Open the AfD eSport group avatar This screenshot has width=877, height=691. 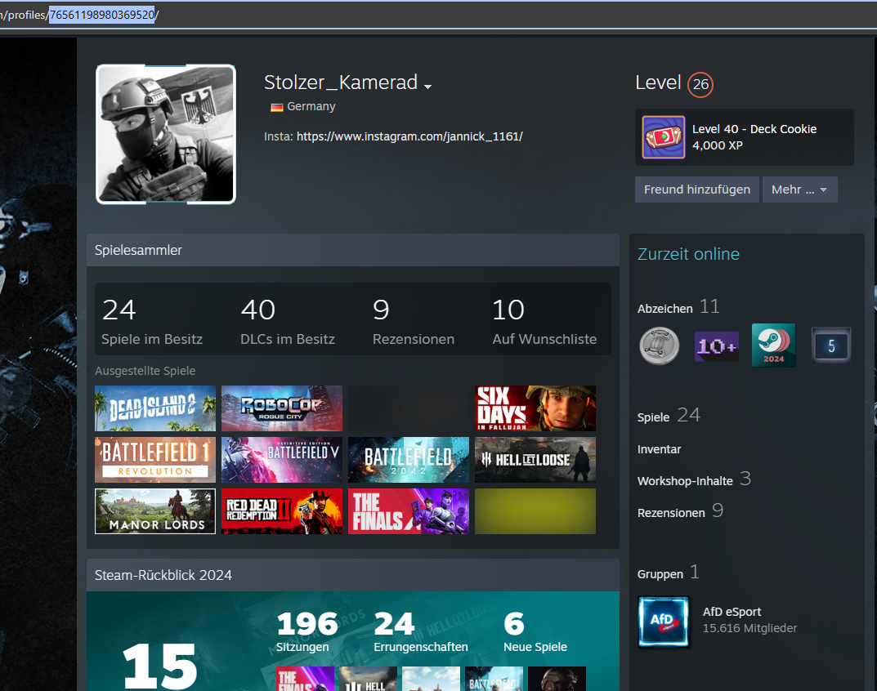(664, 621)
